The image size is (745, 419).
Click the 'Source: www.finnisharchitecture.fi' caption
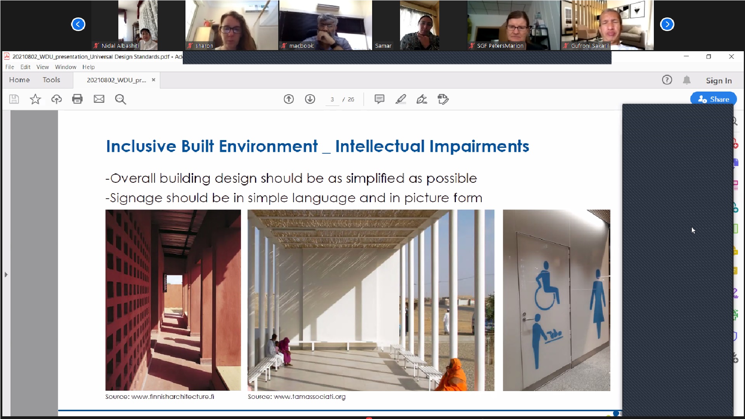pyautogui.click(x=159, y=396)
